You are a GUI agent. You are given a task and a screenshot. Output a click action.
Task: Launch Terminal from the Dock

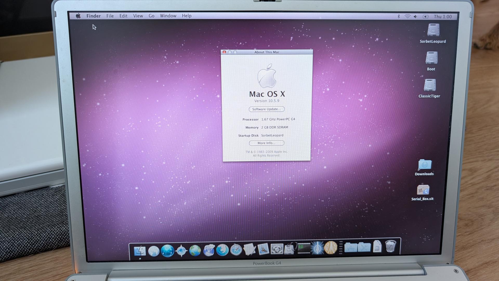click(304, 248)
